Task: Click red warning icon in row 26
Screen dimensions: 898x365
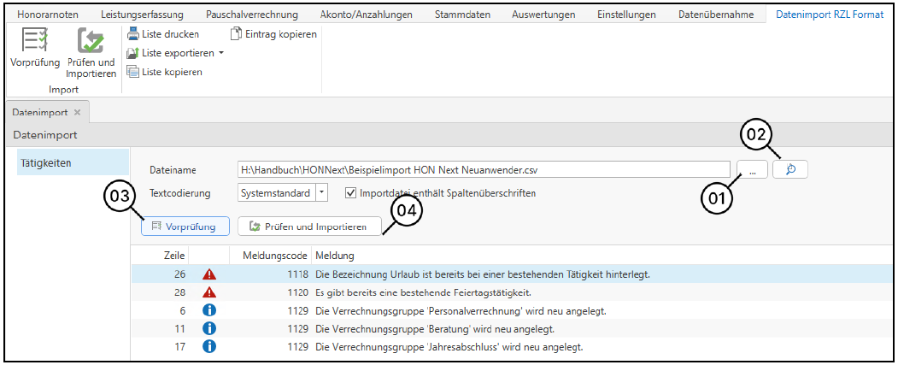Action: point(209,274)
